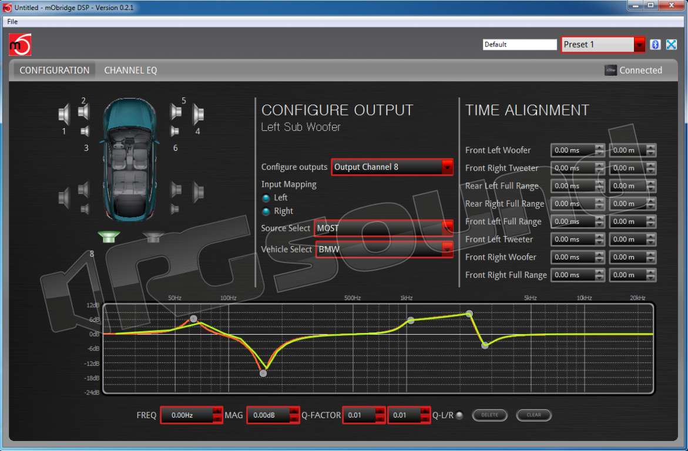Image resolution: width=688 pixels, height=451 pixels.
Task: Maximize the mObridge DSP window
Action: (x=650, y=5)
